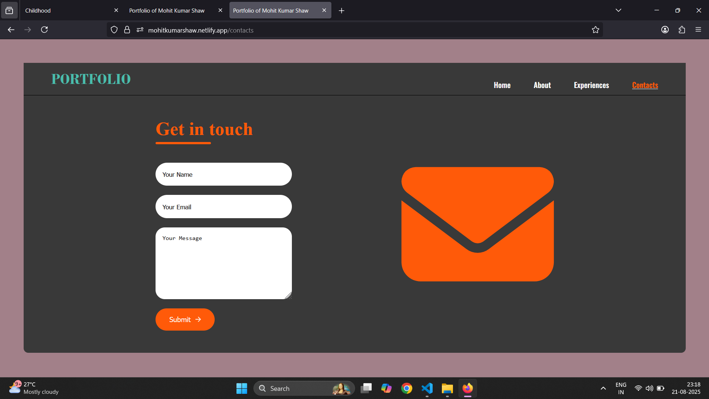
Task: Click inside the Your Message textarea
Action: 224,263
